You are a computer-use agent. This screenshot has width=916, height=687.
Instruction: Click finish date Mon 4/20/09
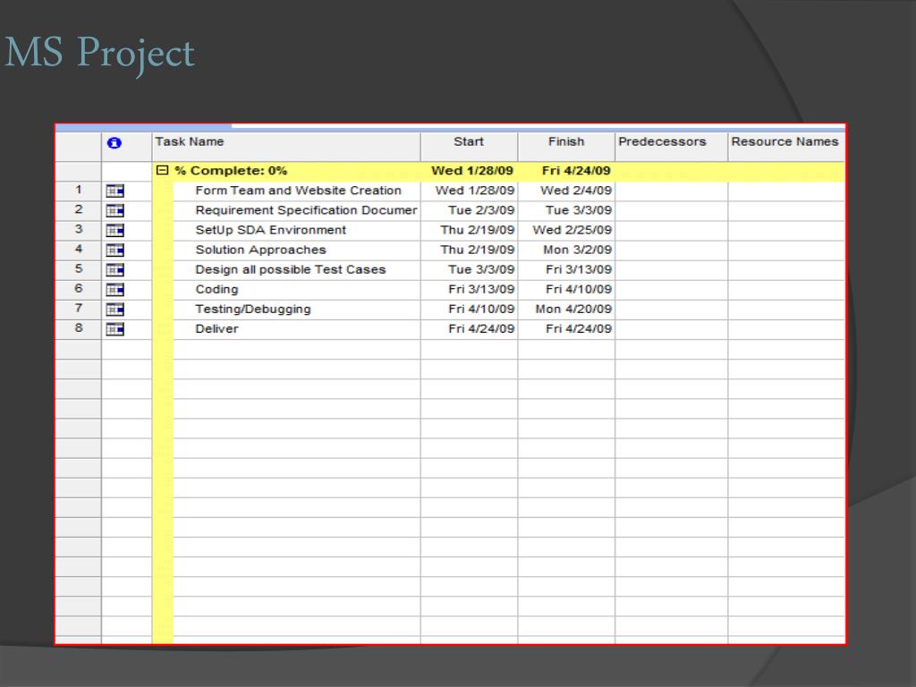point(573,310)
